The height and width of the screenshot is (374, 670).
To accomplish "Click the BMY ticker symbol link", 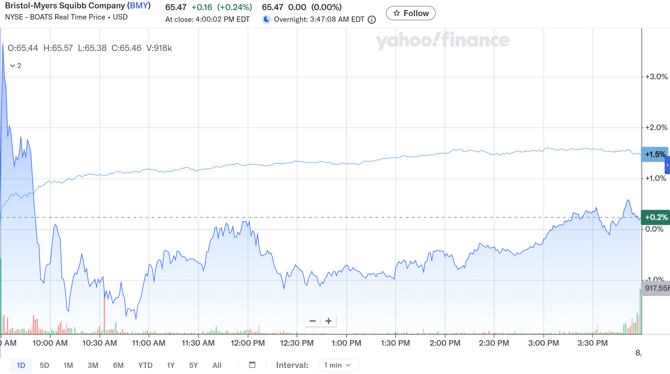I will (x=139, y=6).
